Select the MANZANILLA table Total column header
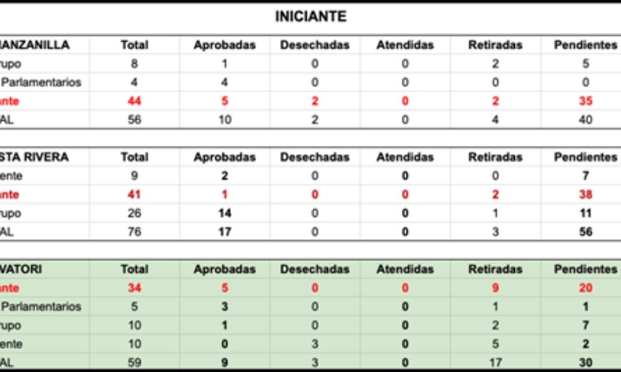The width and height of the screenshot is (621, 372). click(x=134, y=45)
